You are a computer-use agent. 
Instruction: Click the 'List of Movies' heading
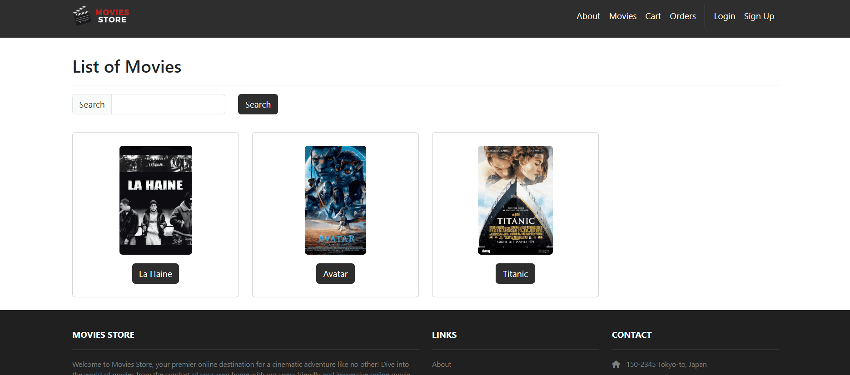[127, 67]
